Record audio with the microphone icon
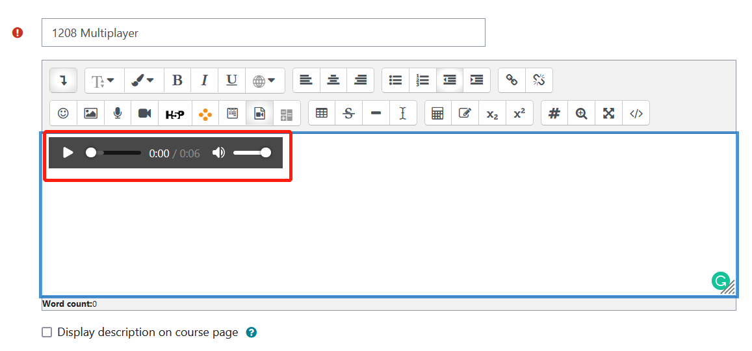752x351 pixels. (x=118, y=113)
